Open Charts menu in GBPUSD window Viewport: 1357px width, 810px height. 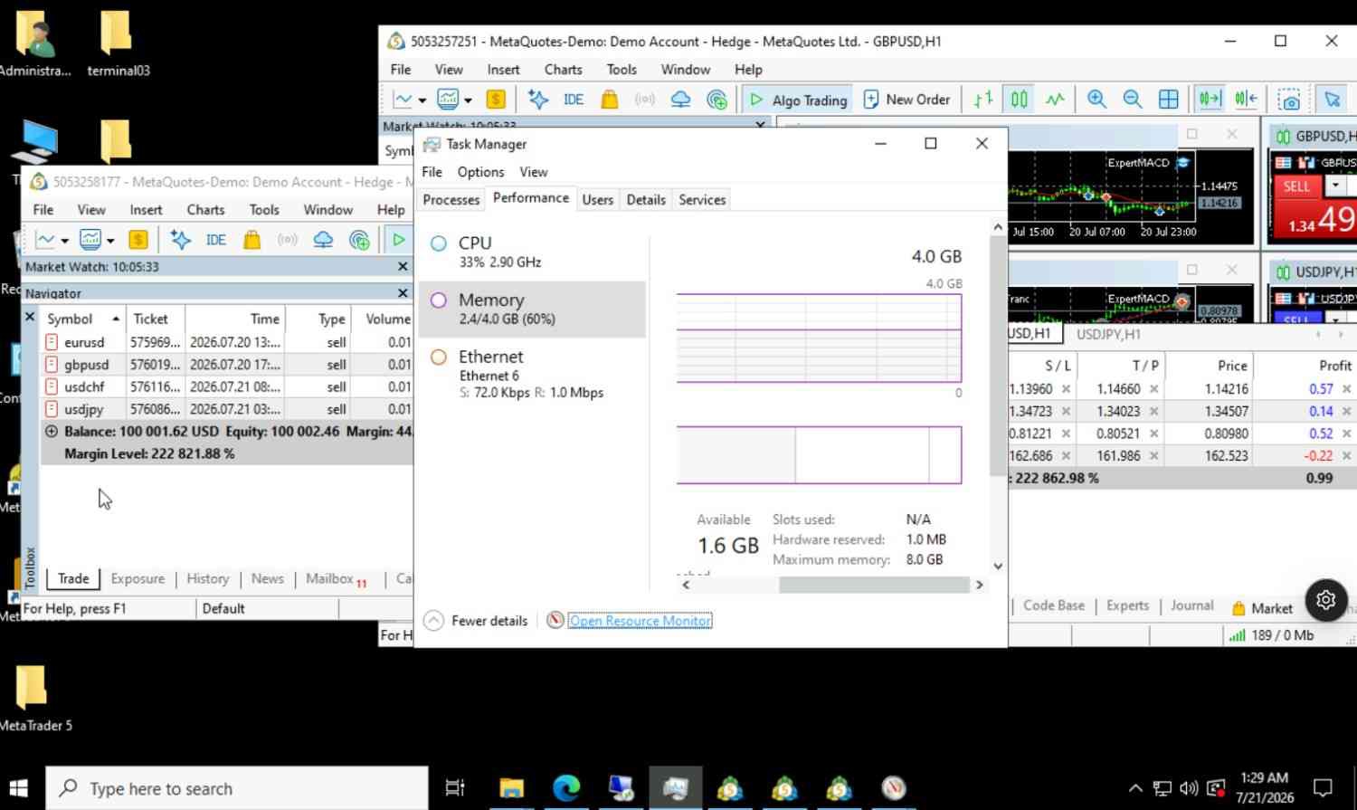pos(563,70)
